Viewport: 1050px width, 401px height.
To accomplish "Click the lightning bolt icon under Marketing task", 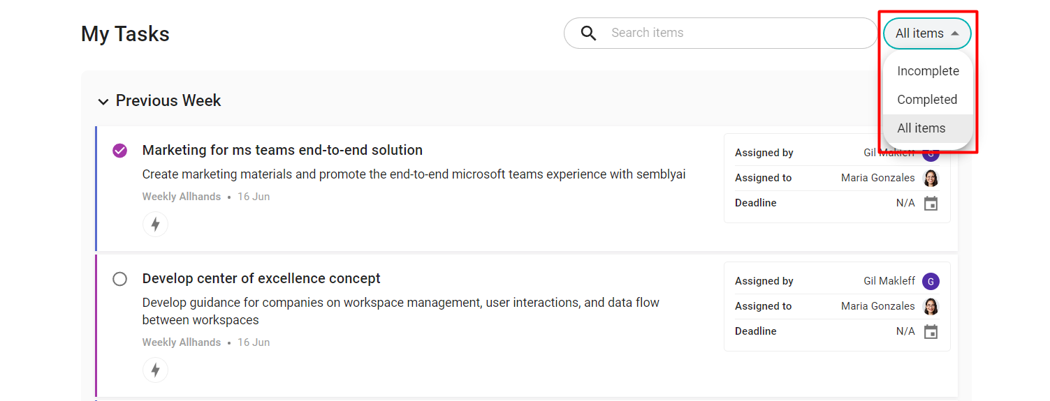I will (x=155, y=225).
